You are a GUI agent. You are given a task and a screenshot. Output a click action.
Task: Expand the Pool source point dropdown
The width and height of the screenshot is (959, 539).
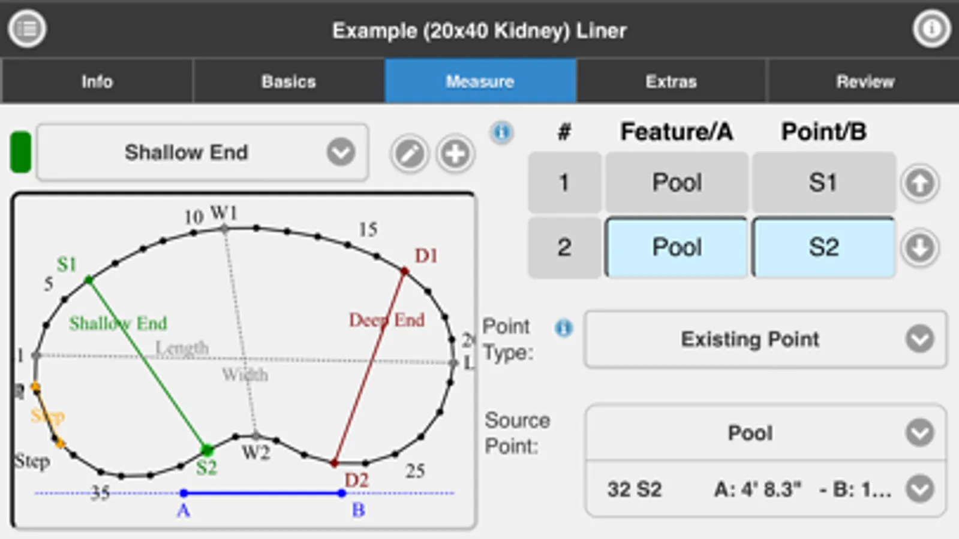pos(765,433)
